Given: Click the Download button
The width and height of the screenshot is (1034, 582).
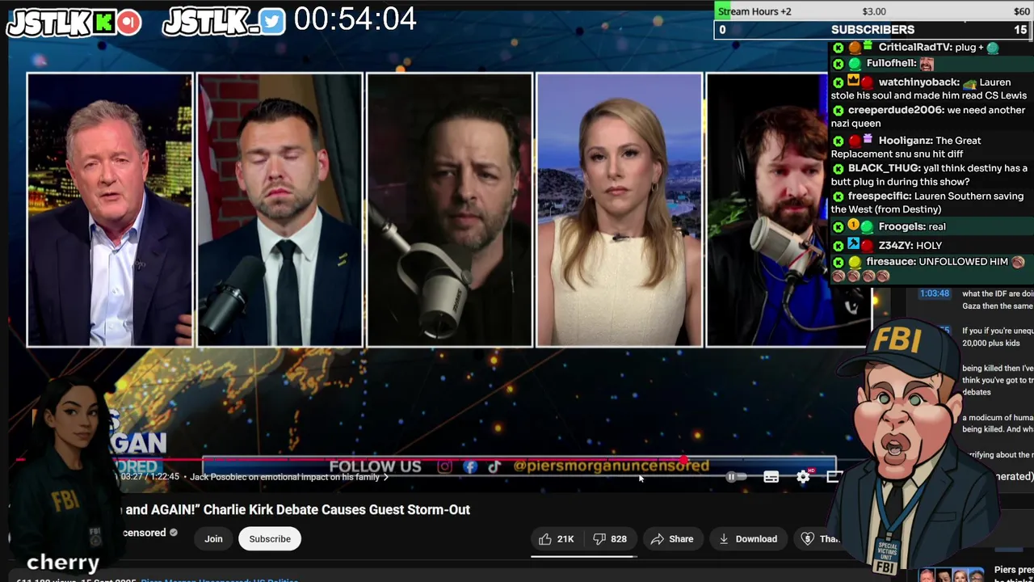Looking at the screenshot, I should [748, 539].
